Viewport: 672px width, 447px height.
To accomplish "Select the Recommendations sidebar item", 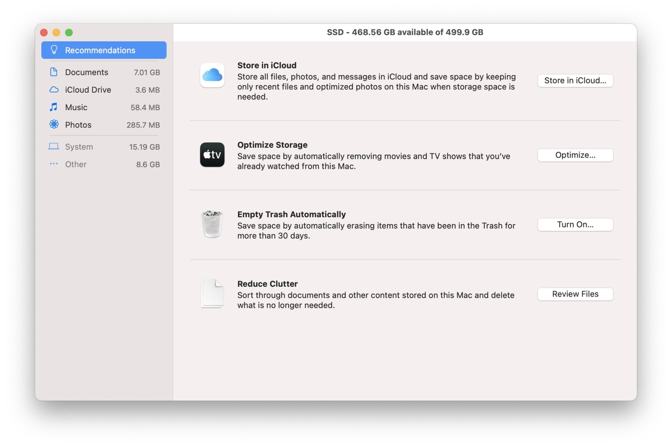I will (x=104, y=50).
